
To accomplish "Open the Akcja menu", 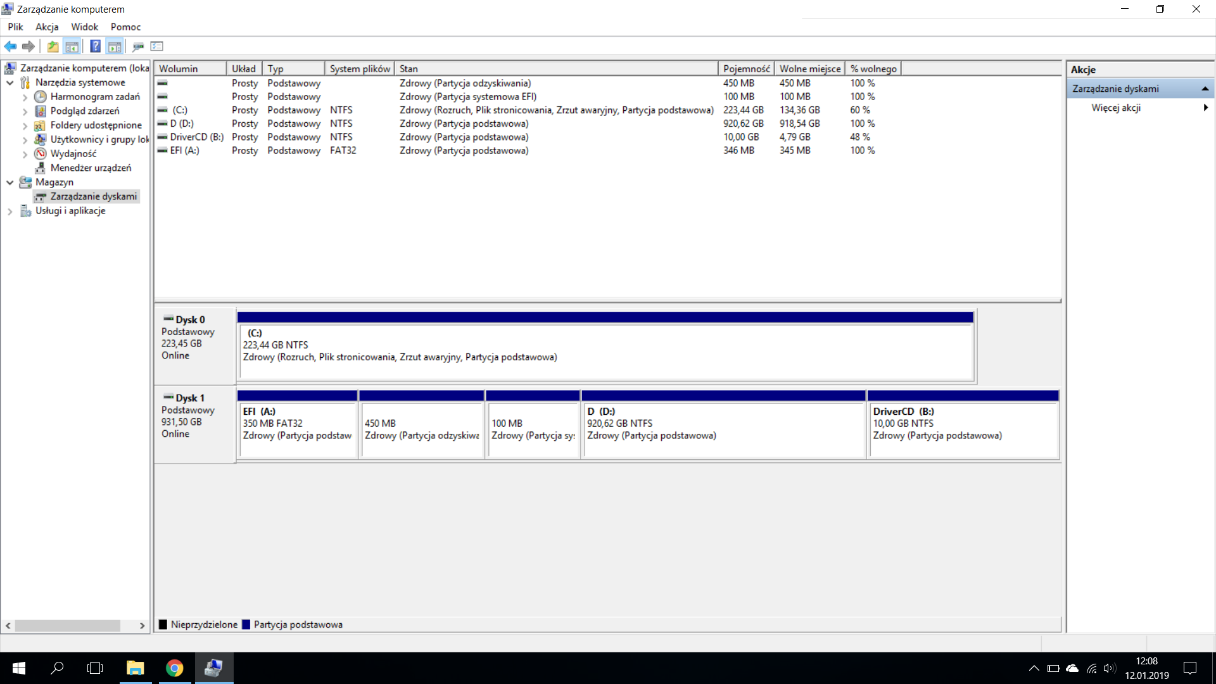I will click(x=47, y=27).
